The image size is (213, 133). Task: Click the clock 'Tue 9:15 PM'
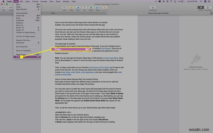[192, 1]
